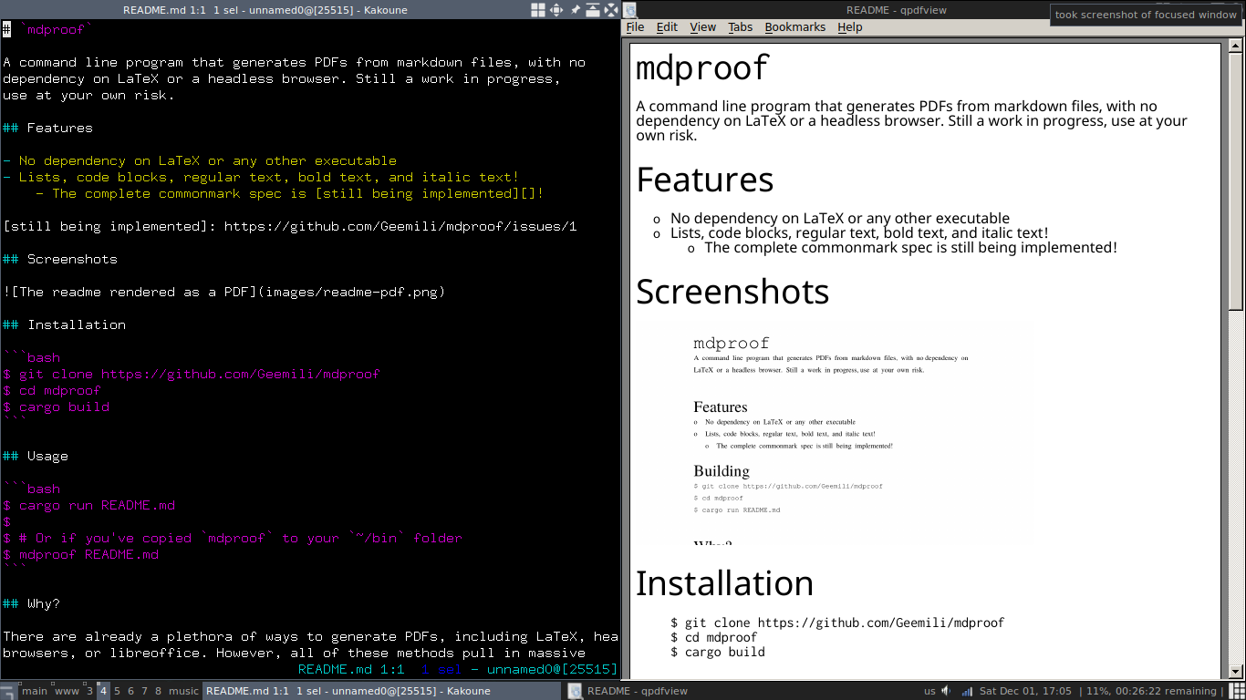Click the git clone line in Kakoune editor
1246x700 pixels.
pyautogui.click(x=192, y=375)
